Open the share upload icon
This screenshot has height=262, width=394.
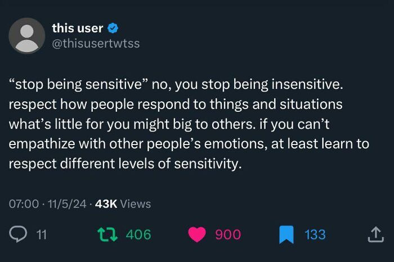coord(374,234)
